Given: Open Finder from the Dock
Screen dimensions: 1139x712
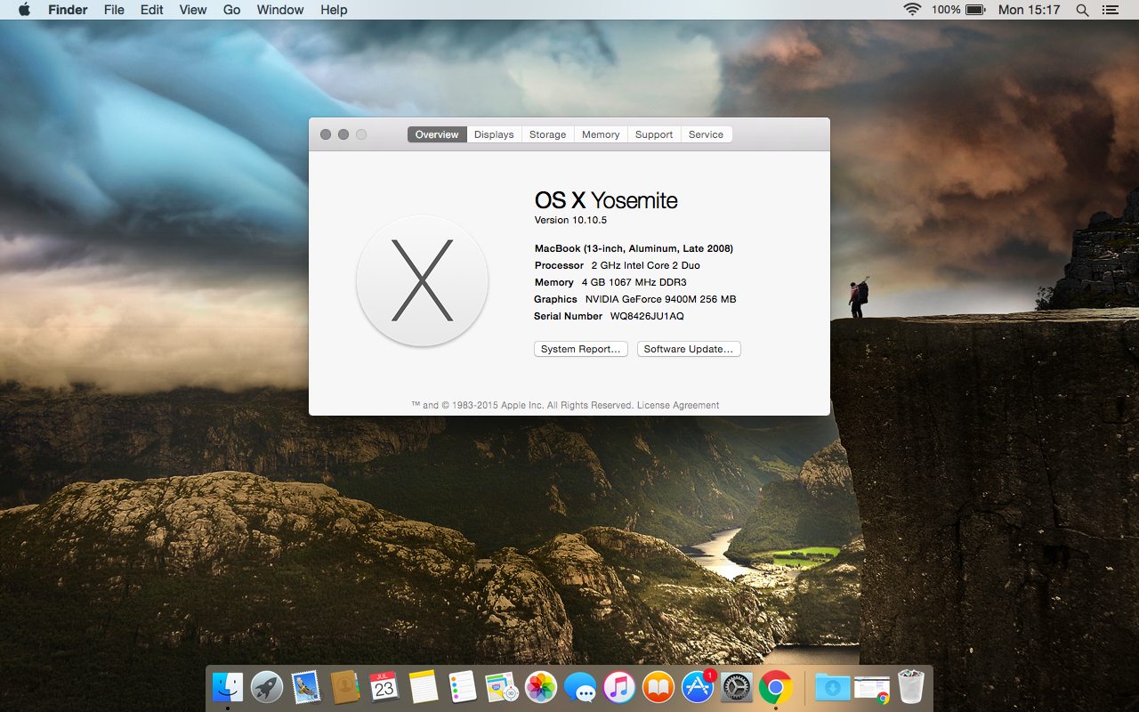Looking at the screenshot, I should click(228, 687).
